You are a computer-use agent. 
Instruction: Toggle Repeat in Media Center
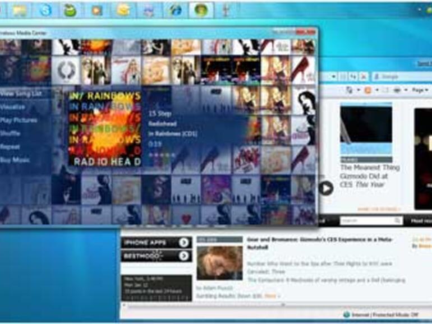pyautogui.click(x=10, y=147)
